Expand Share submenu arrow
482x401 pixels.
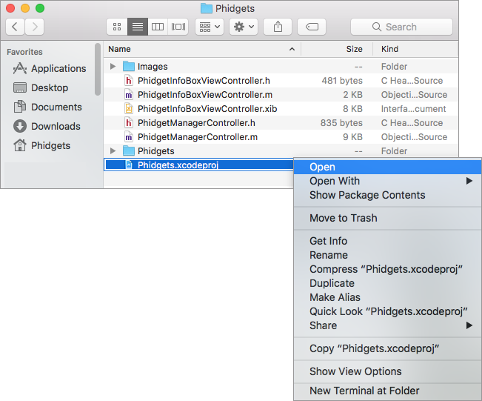point(469,325)
